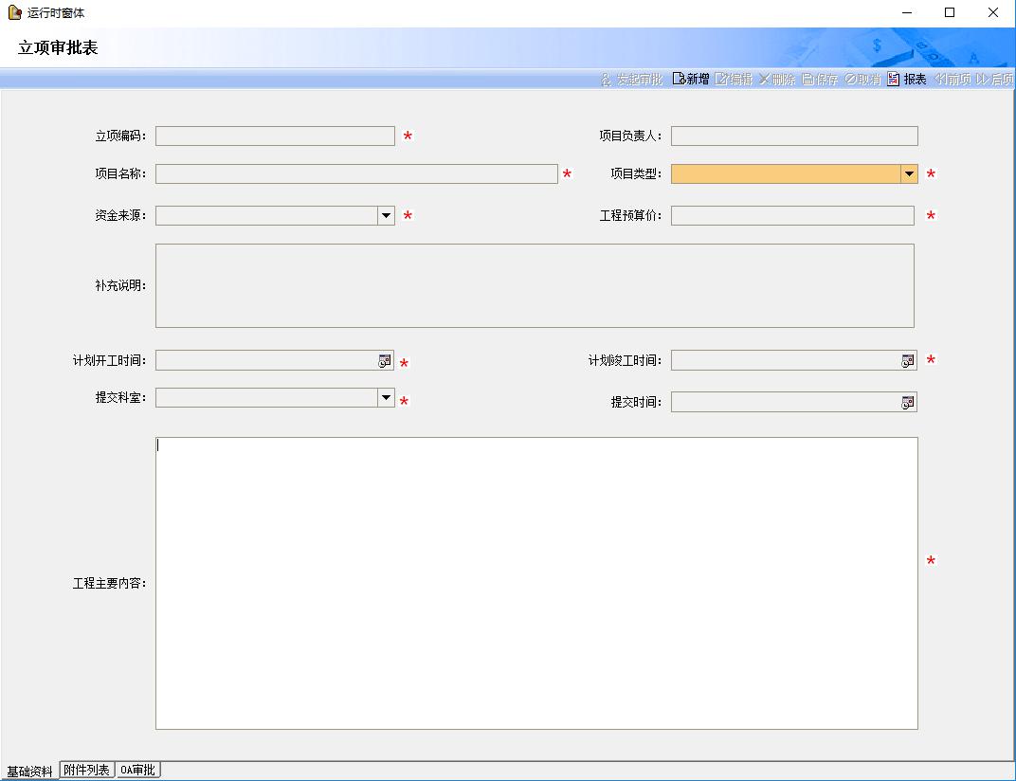1016x781 pixels.
Task: Open calendar picker for 计划开工时间
Action: 385,360
